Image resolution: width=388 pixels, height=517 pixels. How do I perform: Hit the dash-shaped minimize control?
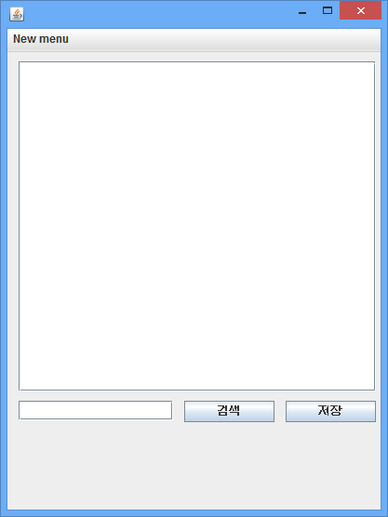pyautogui.click(x=302, y=11)
